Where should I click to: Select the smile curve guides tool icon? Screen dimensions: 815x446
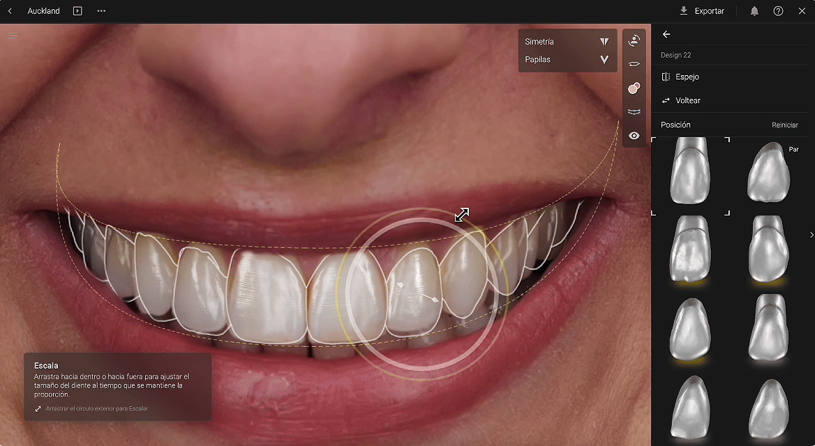pyautogui.click(x=634, y=112)
